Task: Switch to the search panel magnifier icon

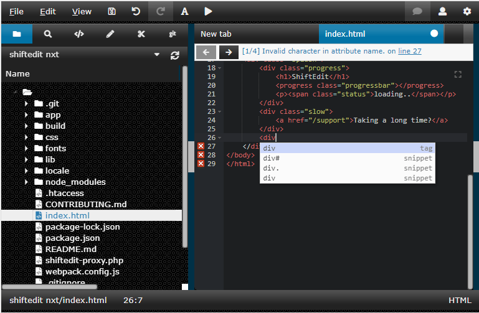Action: pos(48,34)
